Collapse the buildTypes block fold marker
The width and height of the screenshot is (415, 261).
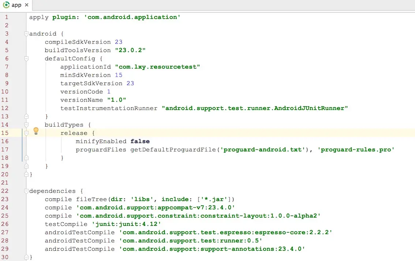[x=26, y=125]
